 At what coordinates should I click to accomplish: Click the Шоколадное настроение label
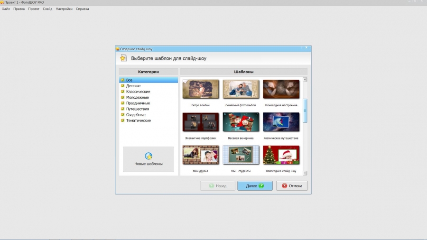coord(281,105)
